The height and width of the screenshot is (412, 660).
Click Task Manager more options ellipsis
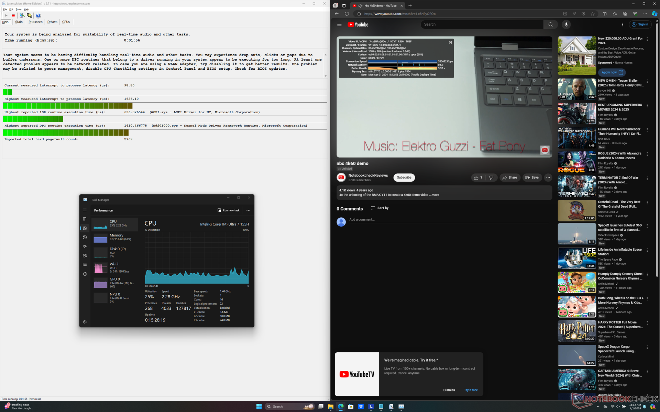pos(248,210)
